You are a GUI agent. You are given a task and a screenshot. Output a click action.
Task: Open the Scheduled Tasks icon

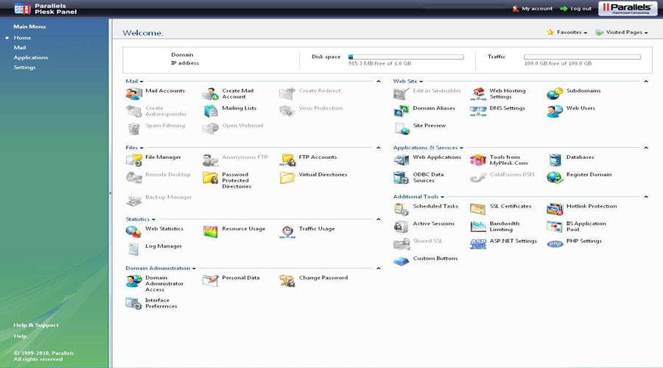(x=401, y=209)
